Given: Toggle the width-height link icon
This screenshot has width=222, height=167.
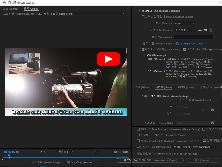Looking at the screenshot, I should [x=203, y=110].
